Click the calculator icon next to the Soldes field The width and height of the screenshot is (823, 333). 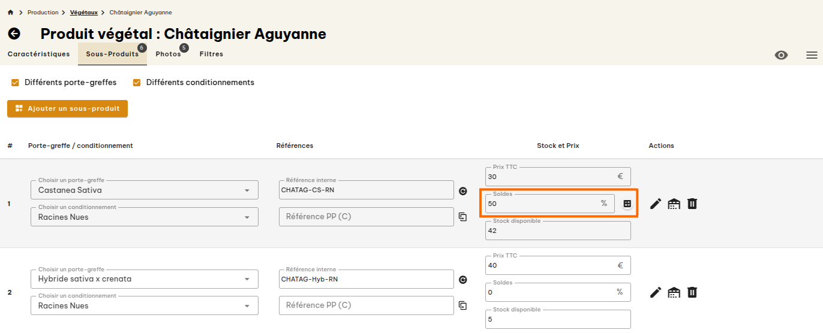click(x=627, y=204)
